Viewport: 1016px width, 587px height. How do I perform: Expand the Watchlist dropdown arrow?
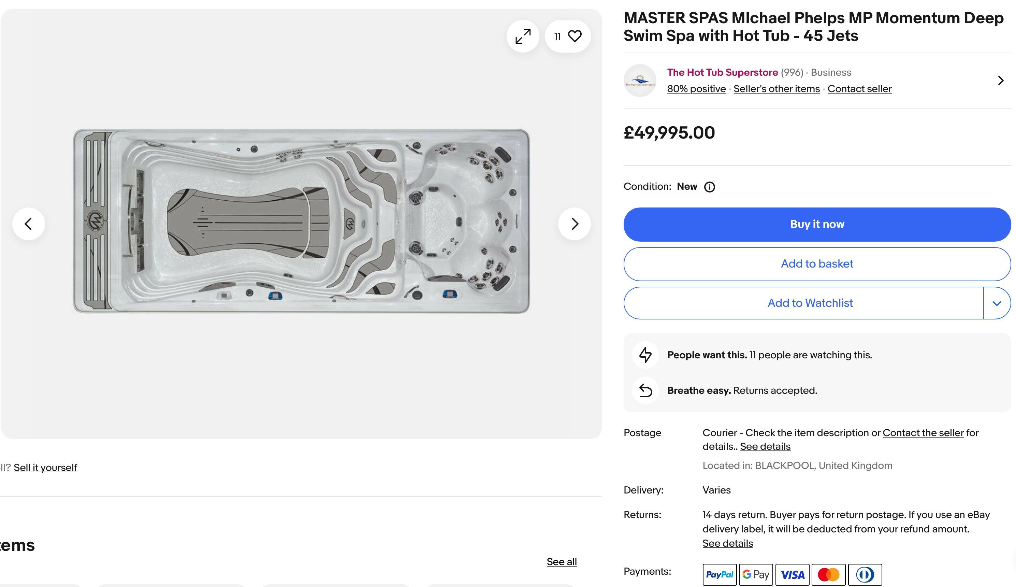(x=997, y=303)
